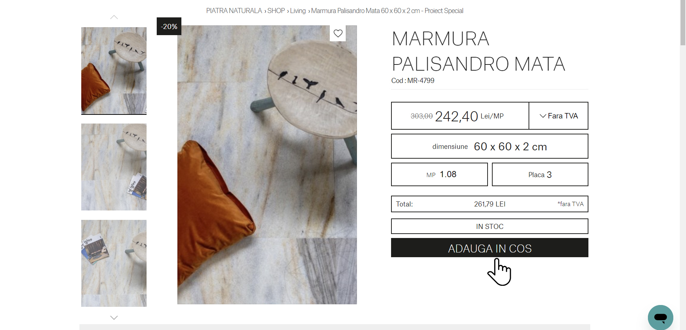Show next thumbnails with down chevron
The width and height of the screenshot is (686, 330).
click(x=114, y=318)
